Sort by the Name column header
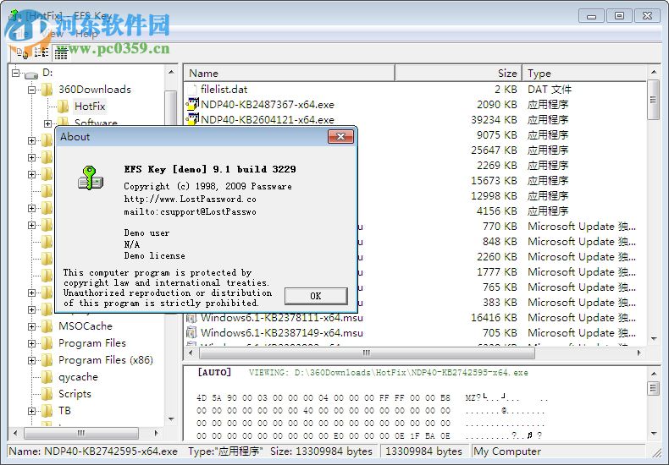This screenshot has height=465, width=669. [x=290, y=74]
